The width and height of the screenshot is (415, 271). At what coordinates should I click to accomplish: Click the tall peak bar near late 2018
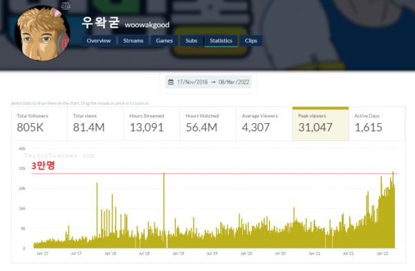coord(164,211)
